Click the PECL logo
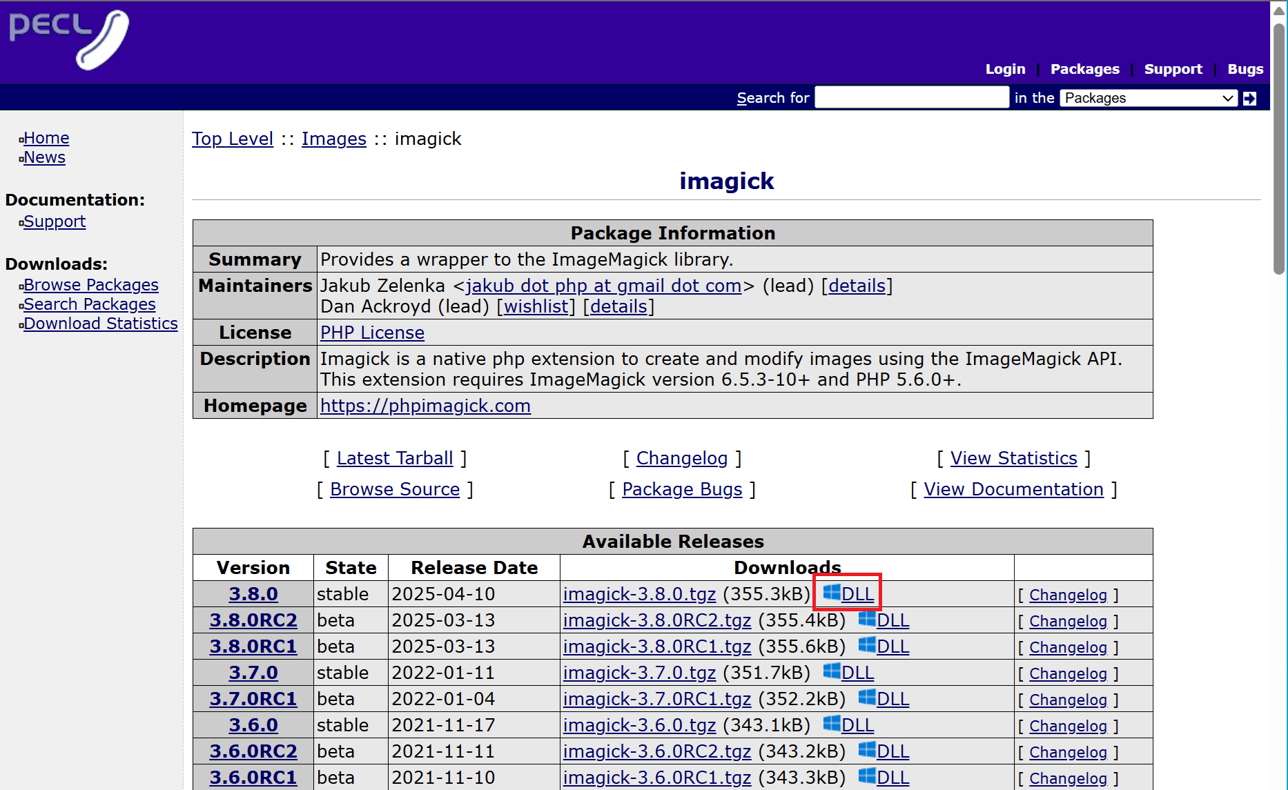The height and width of the screenshot is (790, 1288). (69, 39)
